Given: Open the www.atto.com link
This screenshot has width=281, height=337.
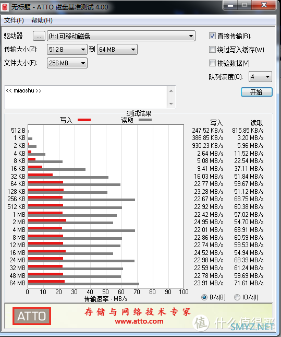Looking at the screenshot, I should (139, 321).
